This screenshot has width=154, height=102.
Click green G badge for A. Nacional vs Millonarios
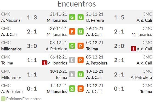pyautogui.click(x=72, y=17)
